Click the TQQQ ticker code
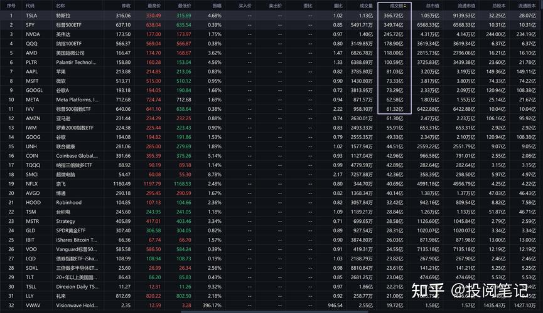Viewport: 543px width, 313px height. click(33, 165)
